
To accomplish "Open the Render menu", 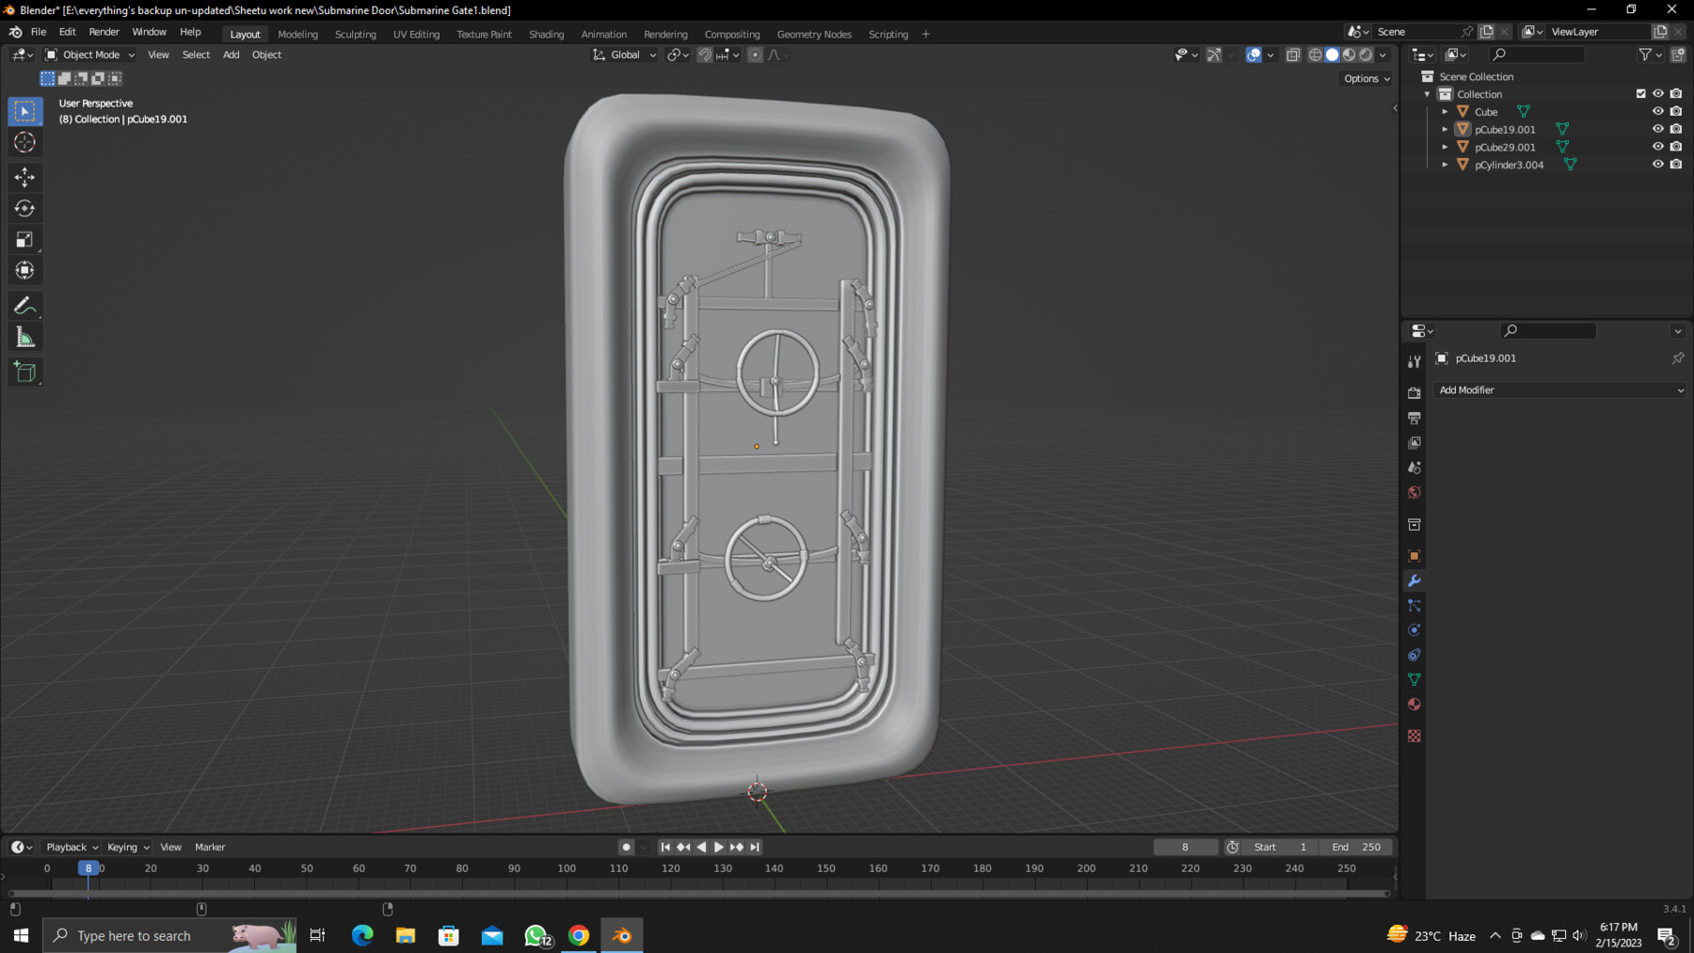I will click(x=104, y=32).
